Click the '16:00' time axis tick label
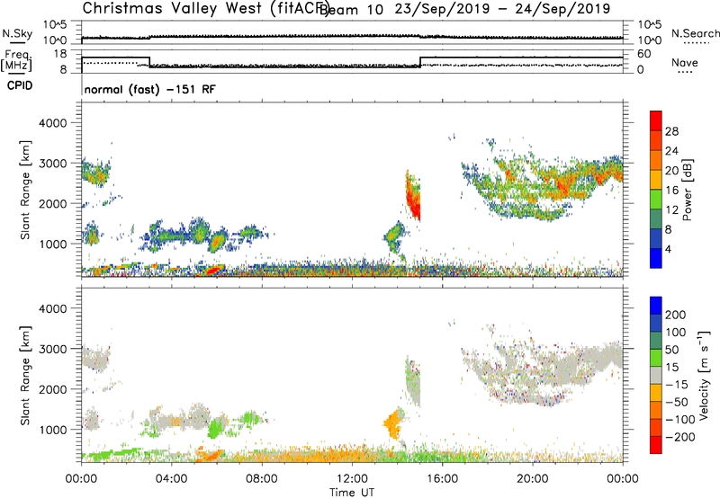 click(442, 479)
